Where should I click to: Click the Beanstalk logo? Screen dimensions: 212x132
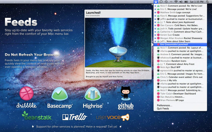pyautogui.click(x=37, y=116)
